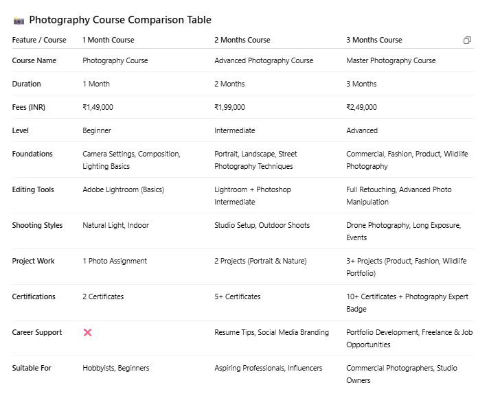This screenshot has width=489, height=396.
Task: Click the Photography Course Comparison Table heading
Action: (x=120, y=21)
